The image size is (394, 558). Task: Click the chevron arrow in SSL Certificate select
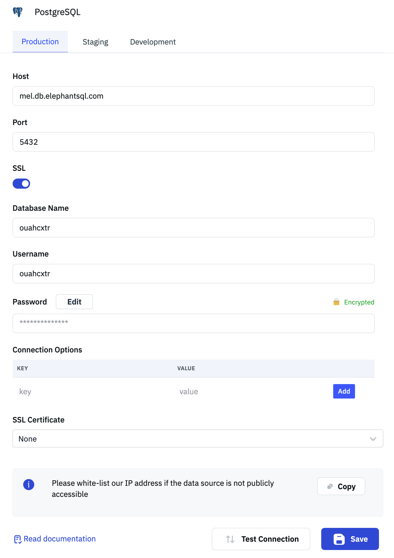(x=373, y=439)
